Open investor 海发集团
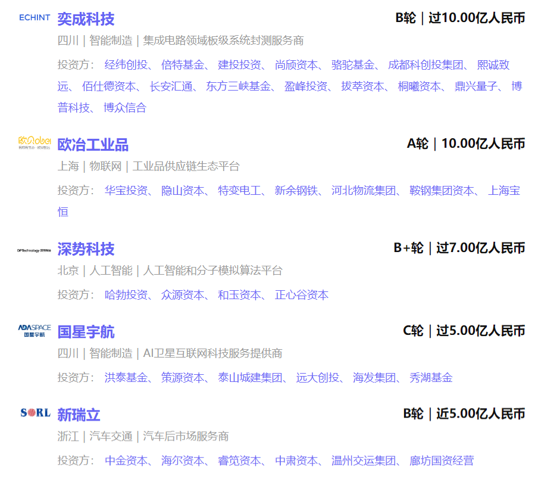The height and width of the screenshot is (491, 541). pyautogui.click(x=374, y=378)
